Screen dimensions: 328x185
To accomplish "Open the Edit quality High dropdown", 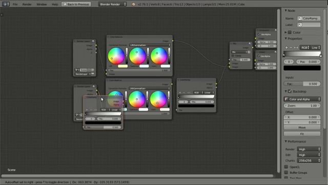I will [309, 155].
